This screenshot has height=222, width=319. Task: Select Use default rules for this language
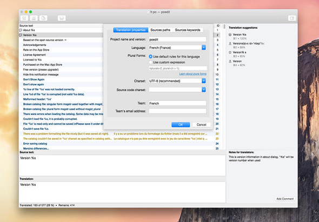click(x=150, y=57)
